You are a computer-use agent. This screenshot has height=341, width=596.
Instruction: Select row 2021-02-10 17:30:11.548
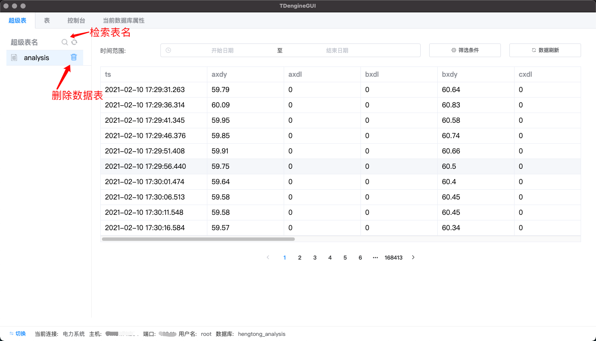pos(340,212)
